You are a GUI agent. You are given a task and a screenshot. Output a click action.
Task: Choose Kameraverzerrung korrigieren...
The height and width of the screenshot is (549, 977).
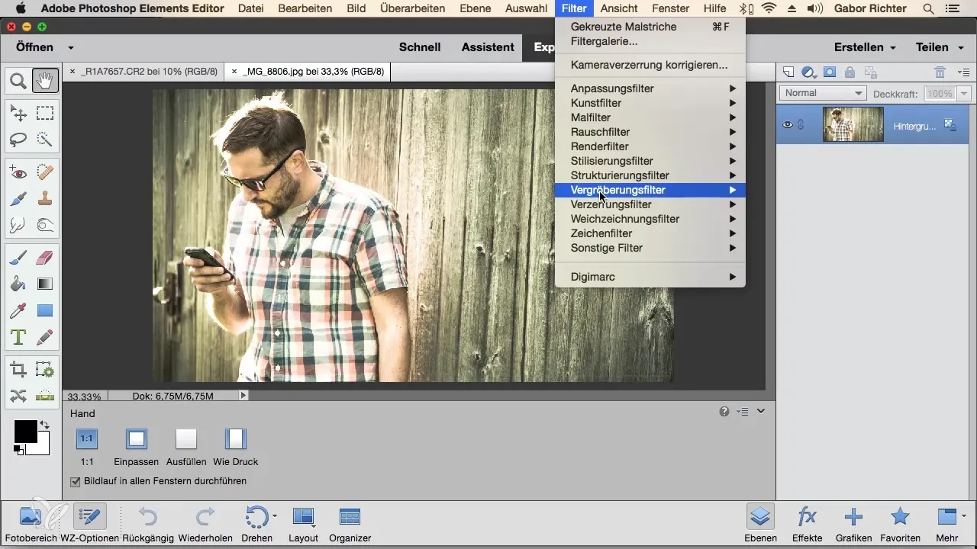[650, 65]
